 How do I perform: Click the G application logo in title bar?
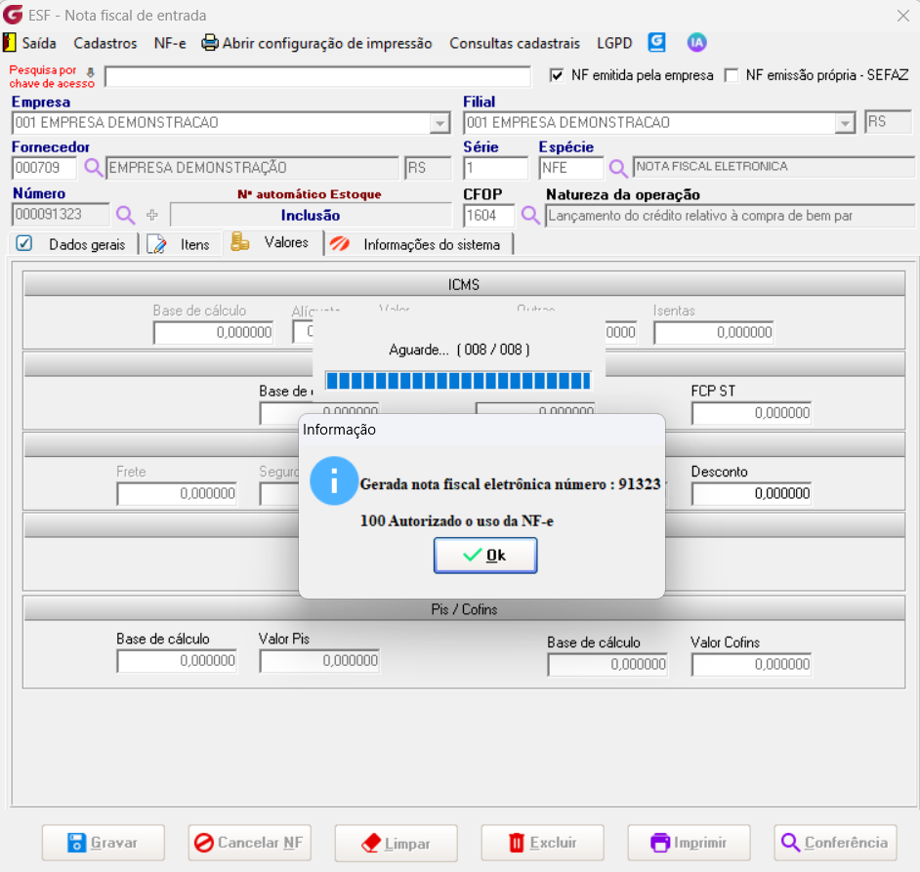pyautogui.click(x=13, y=14)
